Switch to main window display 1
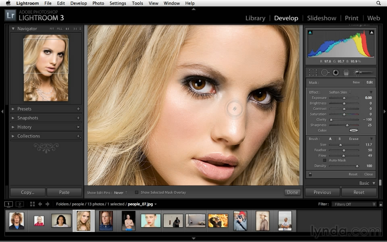Image resolution: width=387 pixels, height=242 pixels. [x=8, y=204]
